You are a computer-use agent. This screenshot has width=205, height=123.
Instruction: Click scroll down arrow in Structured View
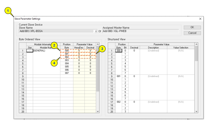(197, 111)
